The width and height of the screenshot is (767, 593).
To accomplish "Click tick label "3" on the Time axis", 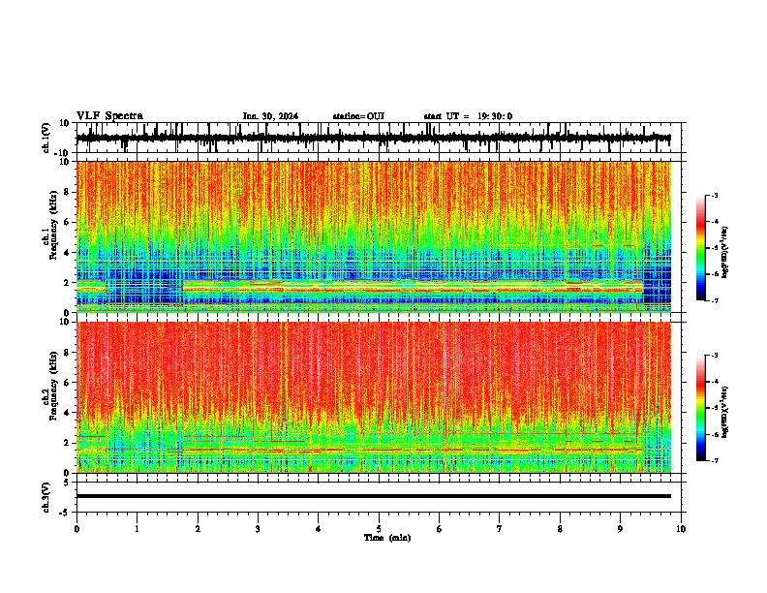I will (258, 529).
